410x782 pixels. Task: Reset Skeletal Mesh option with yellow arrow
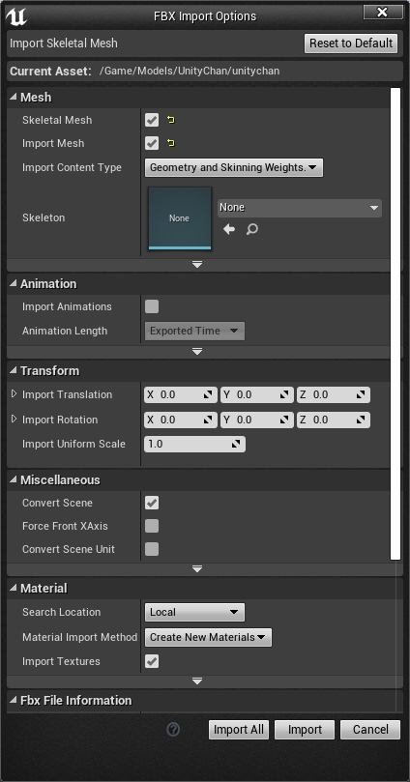[171, 120]
